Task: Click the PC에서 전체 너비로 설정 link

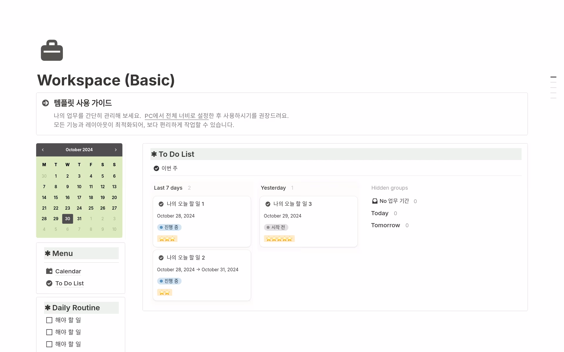Action: pos(176,116)
